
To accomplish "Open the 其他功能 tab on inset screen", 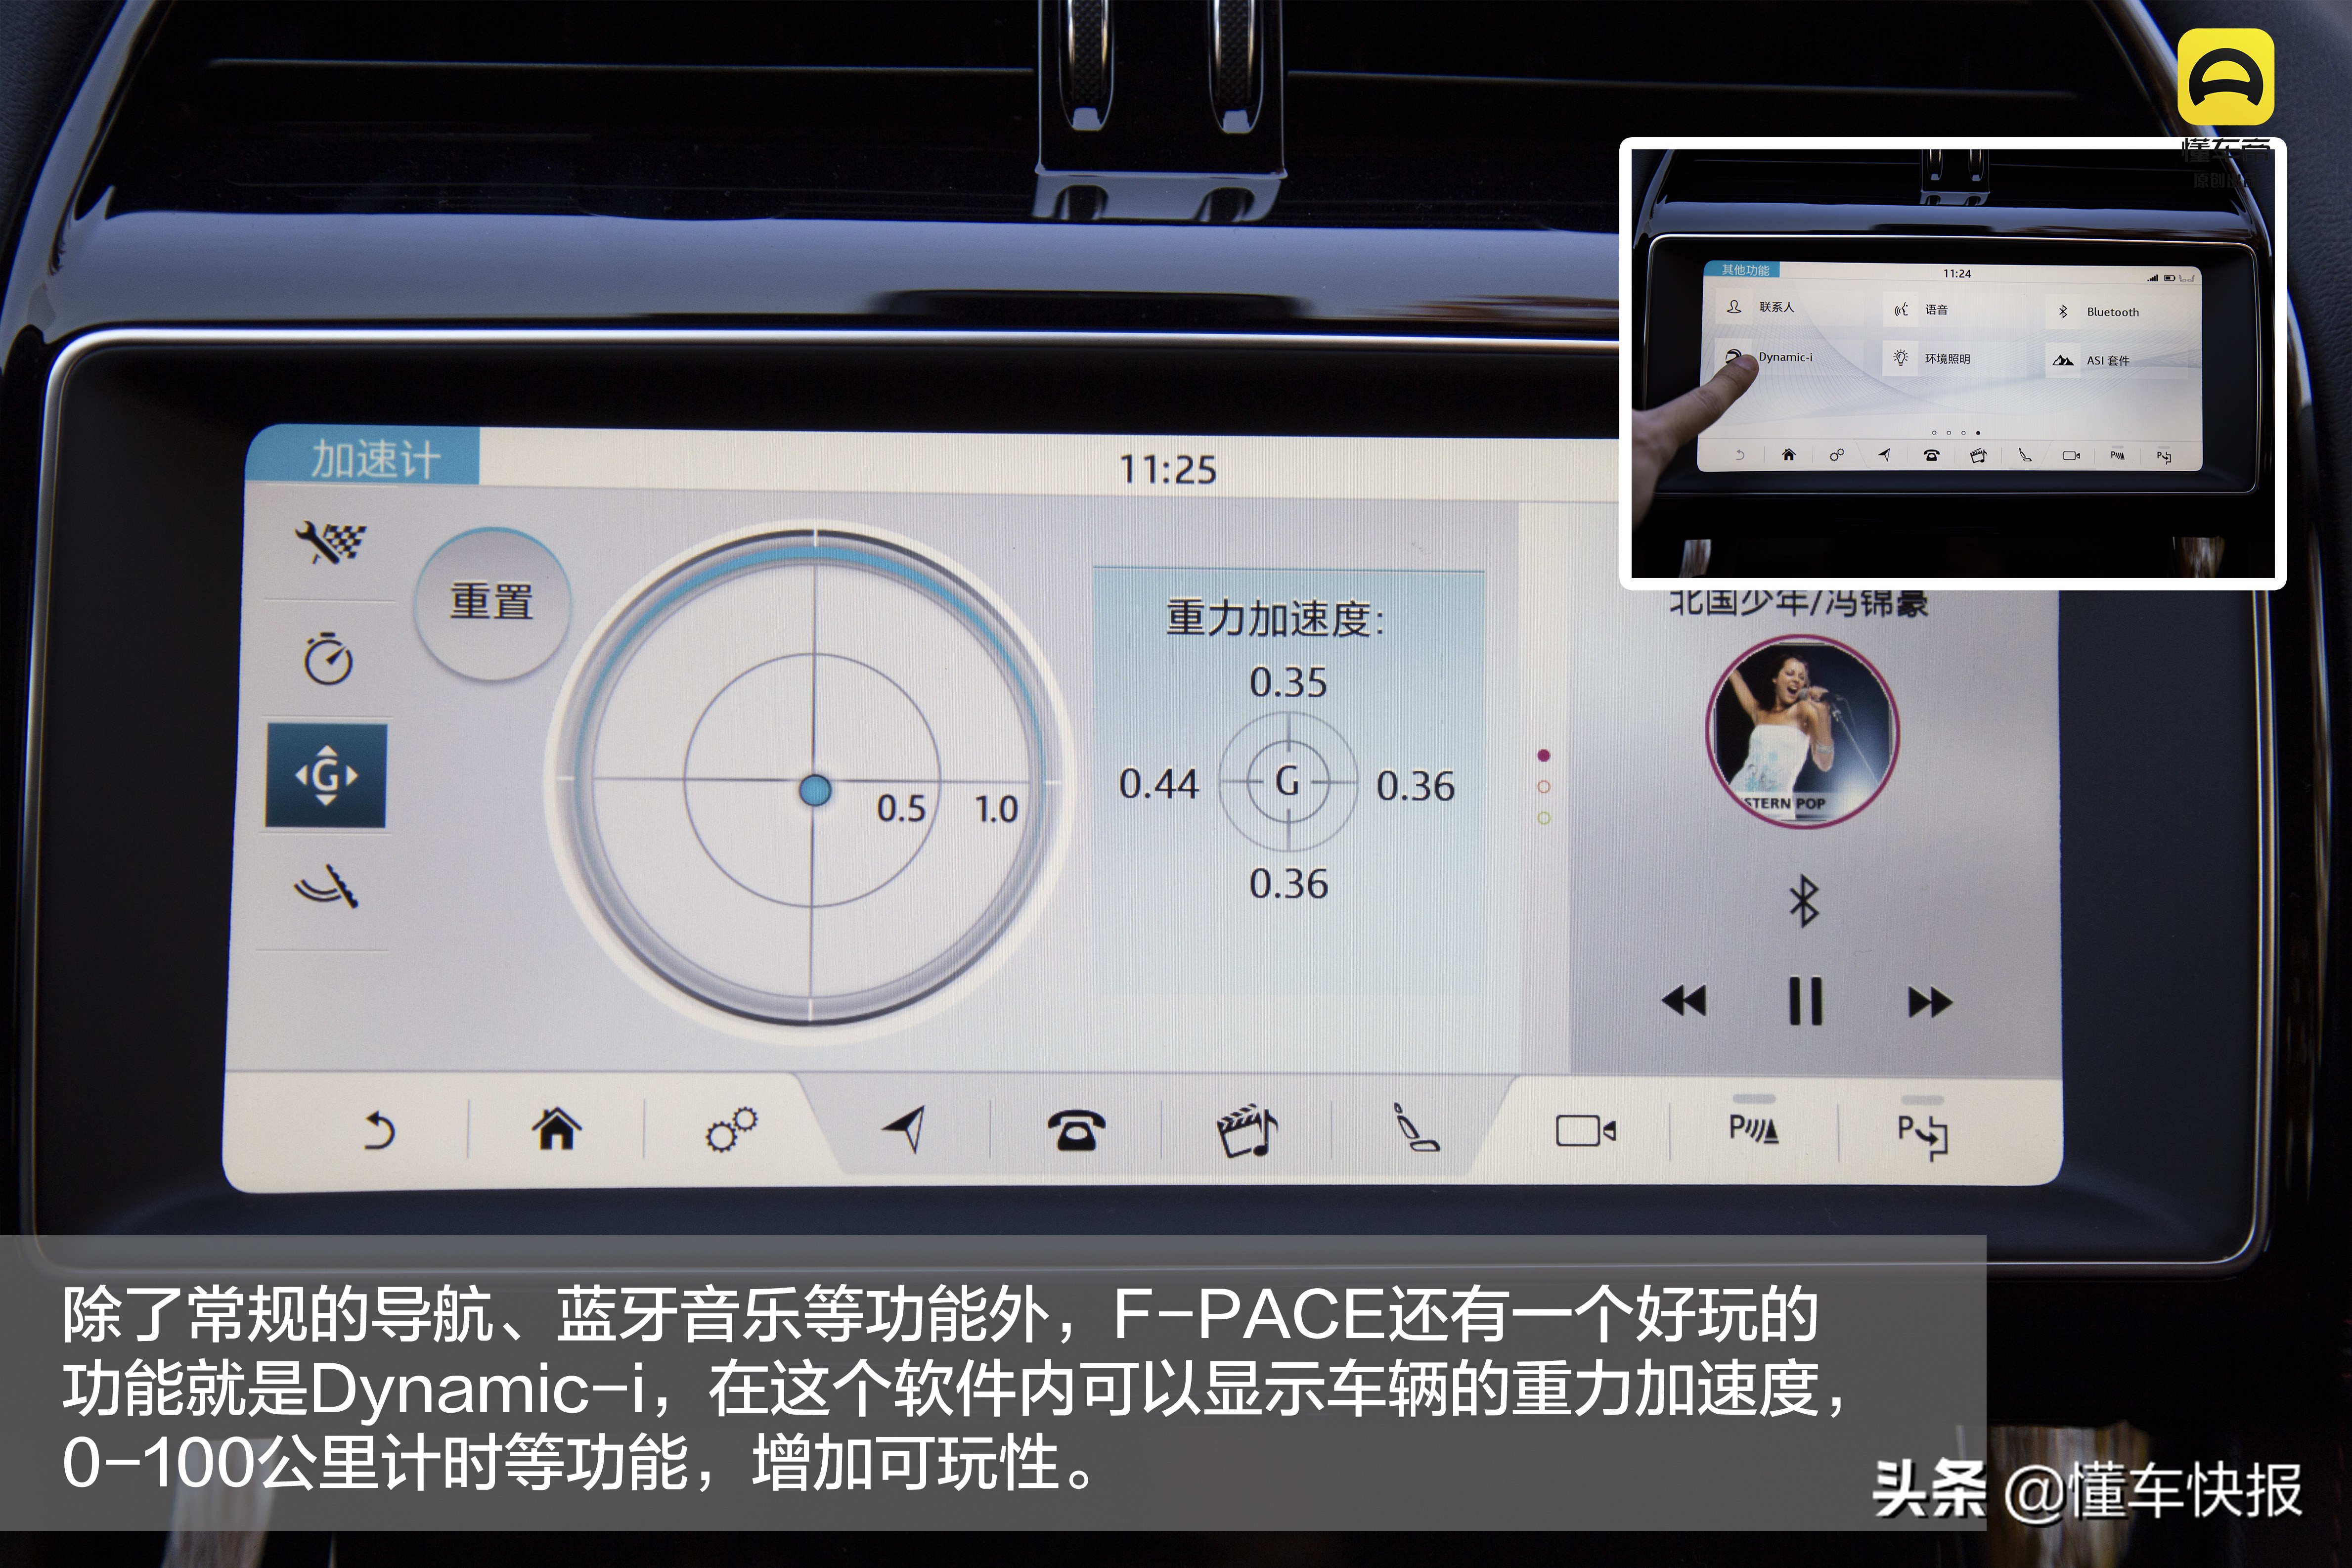I will [1742, 268].
